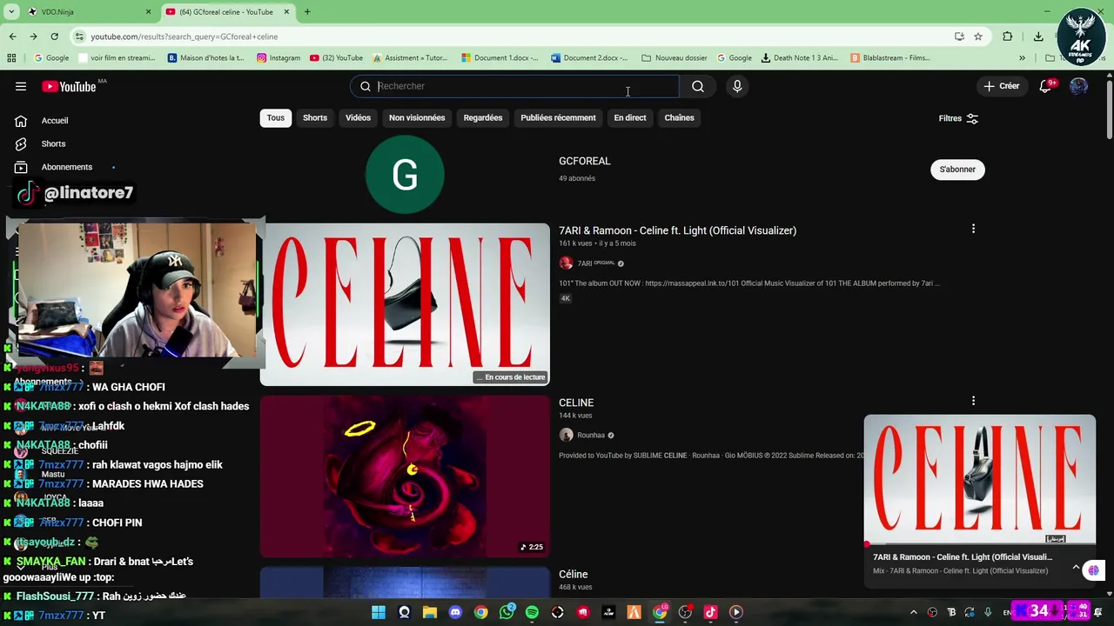Open the GCFOREAL channel name

pos(584,161)
